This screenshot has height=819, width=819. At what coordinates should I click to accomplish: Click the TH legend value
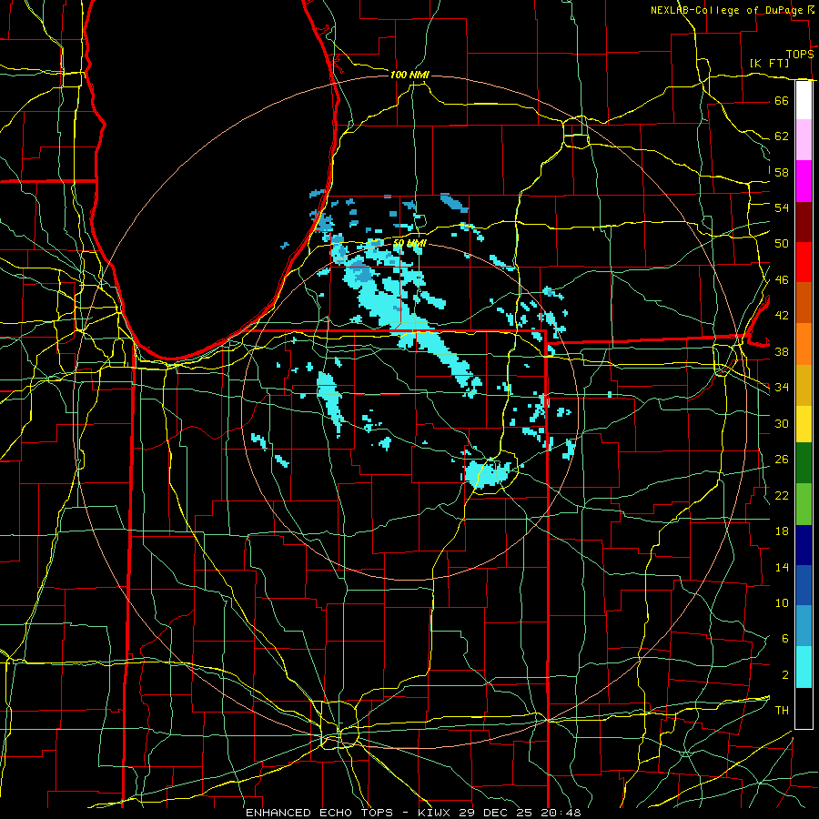point(782,711)
